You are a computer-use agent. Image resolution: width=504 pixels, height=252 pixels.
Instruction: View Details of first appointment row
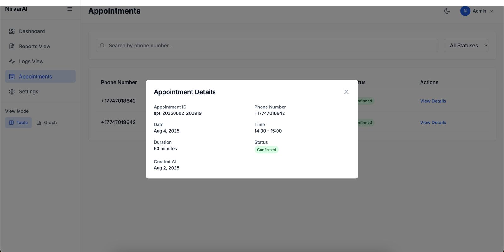(x=433, y=101)
